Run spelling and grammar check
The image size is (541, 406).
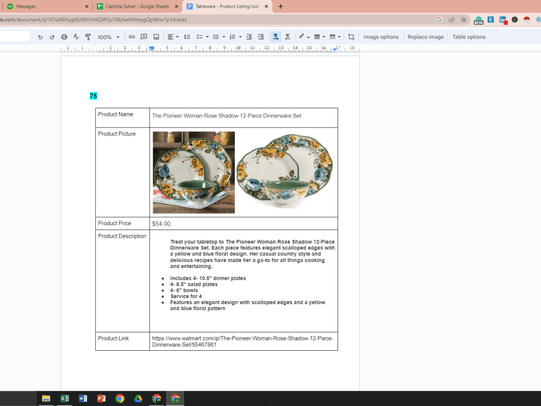pos(76,37)
